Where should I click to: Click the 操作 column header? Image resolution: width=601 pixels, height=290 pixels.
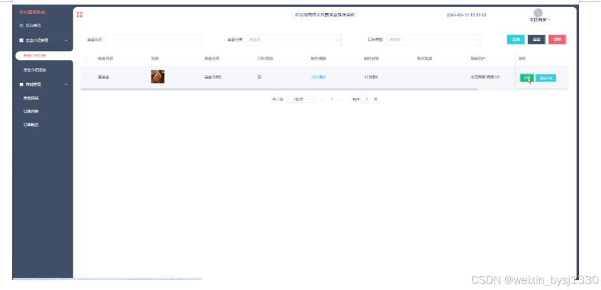[522, 58]
